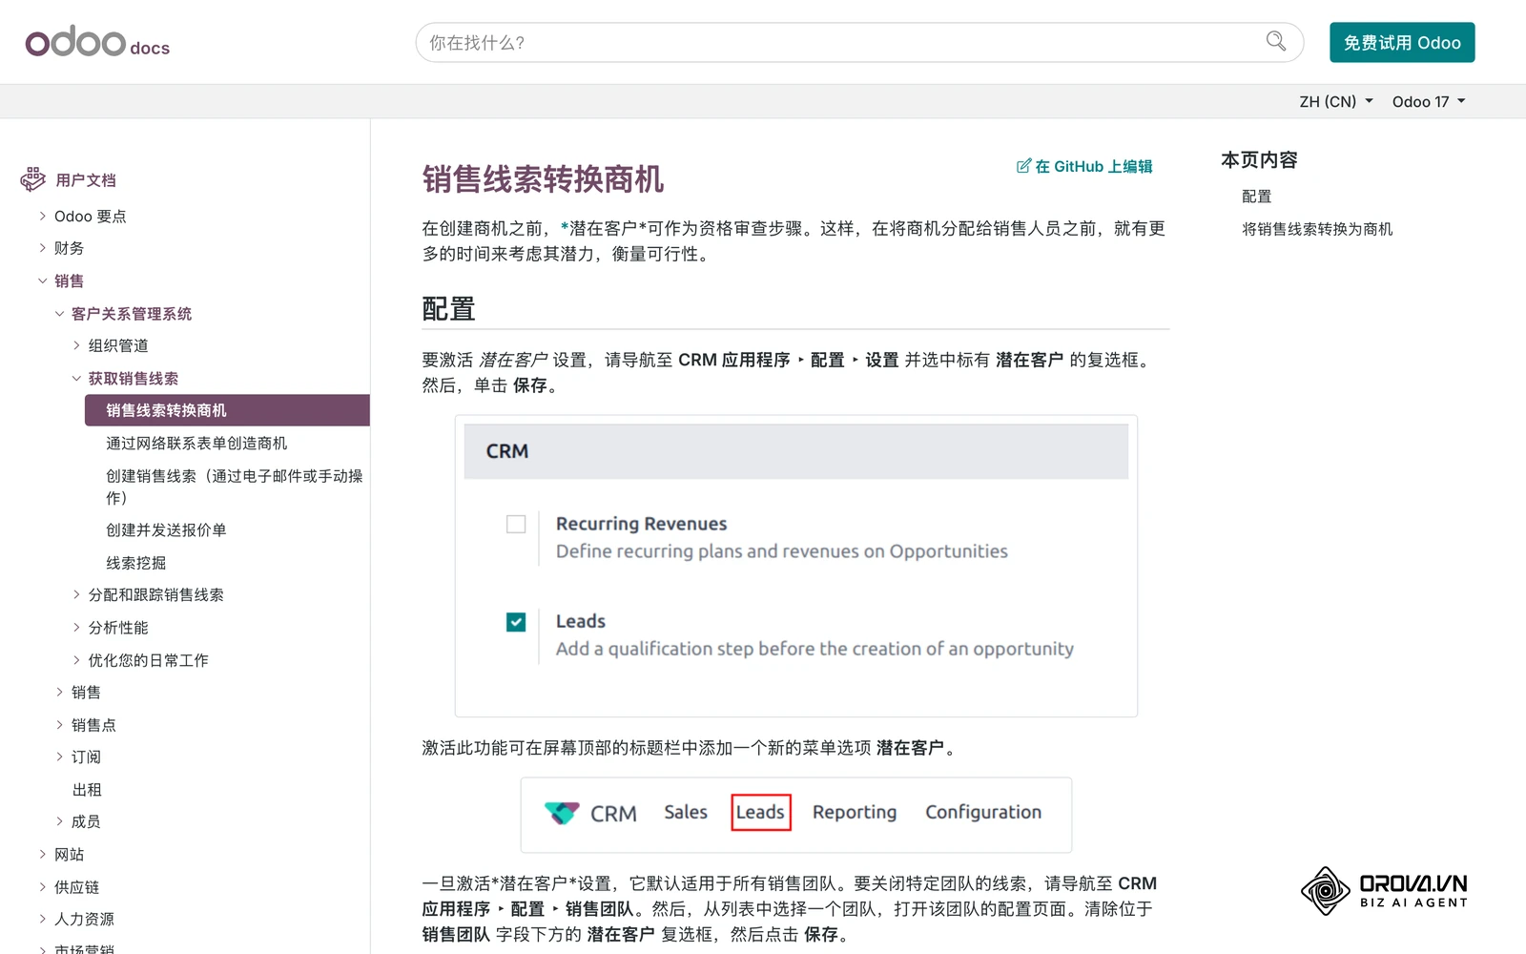Expand the 成员 chevron
The image size is (1526, 954).
(x=59, y=821)
